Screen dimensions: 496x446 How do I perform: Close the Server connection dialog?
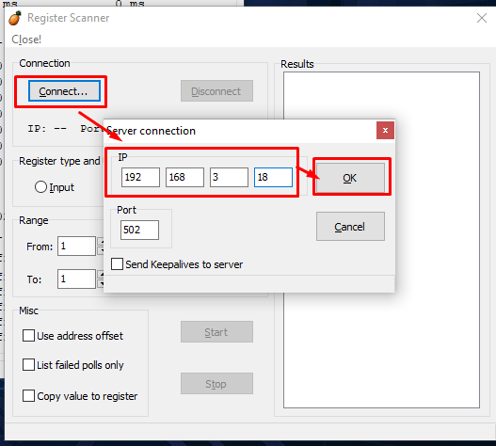(385, 131)
